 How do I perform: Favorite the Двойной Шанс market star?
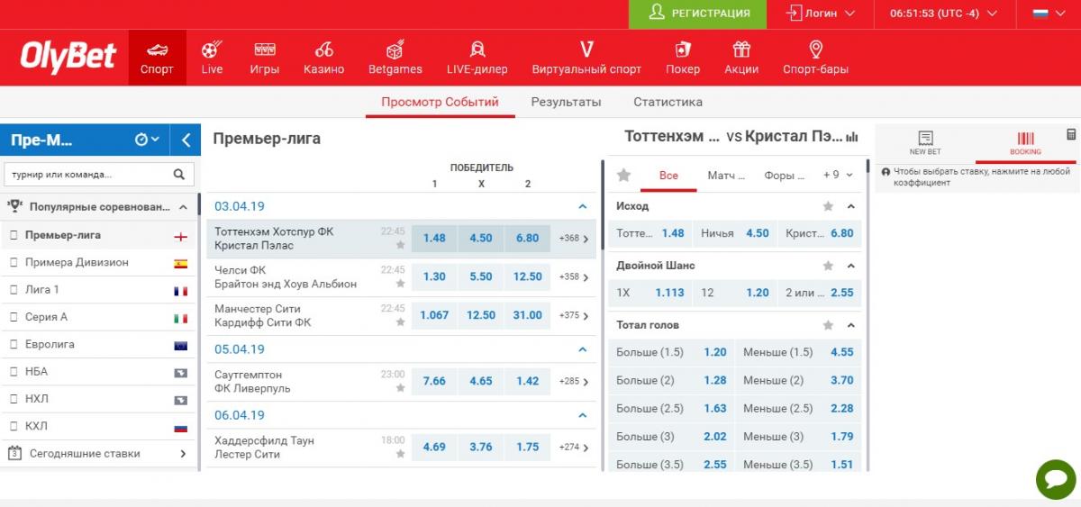coord(828,266)
